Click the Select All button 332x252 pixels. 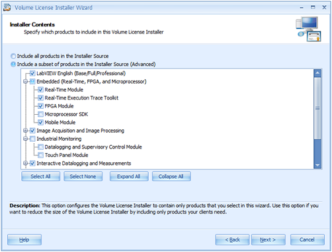(x=40, y=176)
